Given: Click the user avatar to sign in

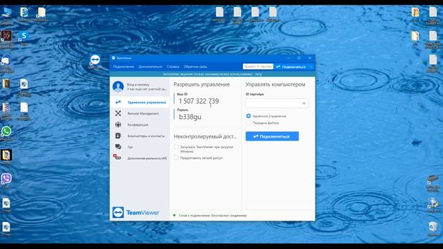Looking at the screenshot, I should (x=118, y=86).
